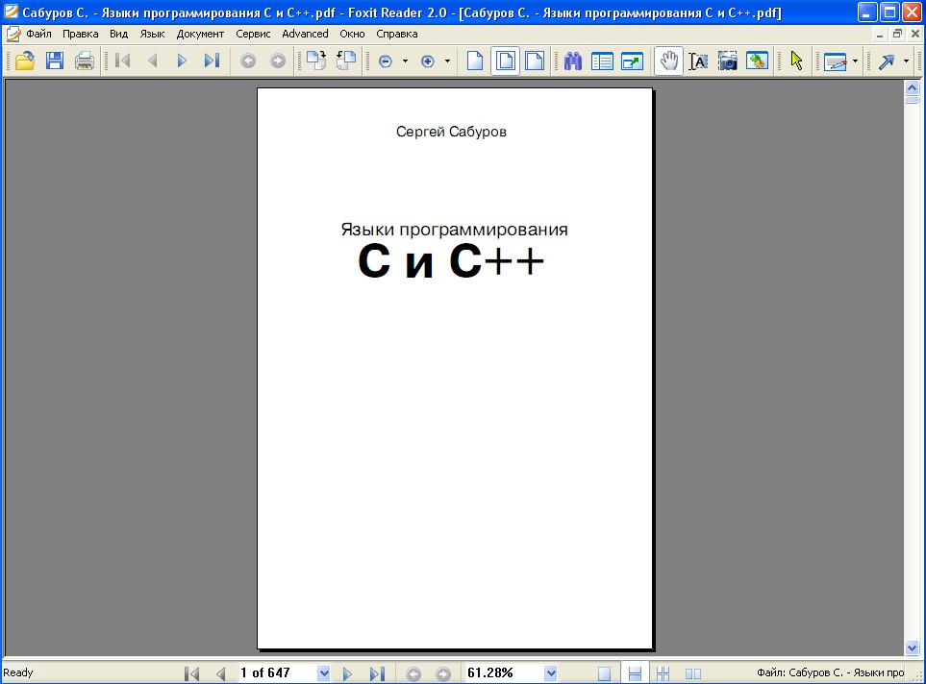Image resolution: width=926 pixels, height=684 pixels.
Task: Jump to the last page from the status bar
Action: coord(377,673)
